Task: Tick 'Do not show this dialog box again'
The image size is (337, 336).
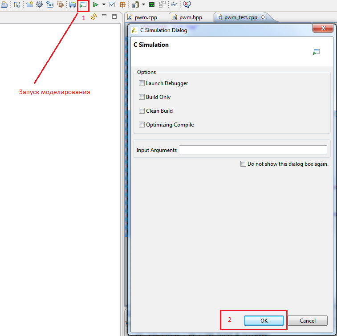Action: click(243, 164)
